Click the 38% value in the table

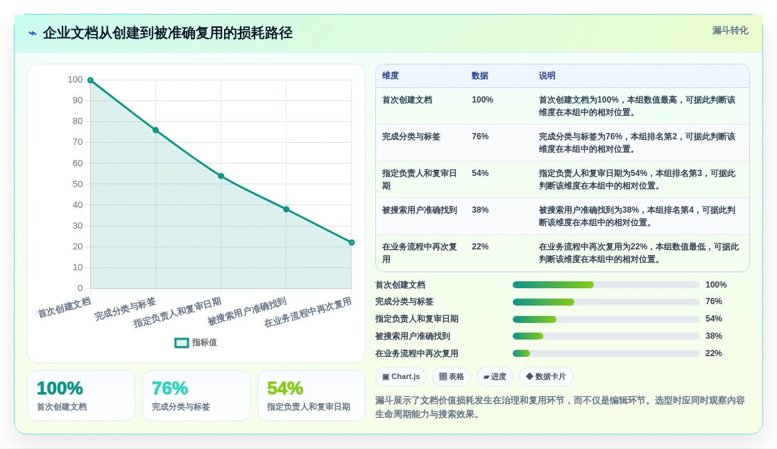coord(480,210)
